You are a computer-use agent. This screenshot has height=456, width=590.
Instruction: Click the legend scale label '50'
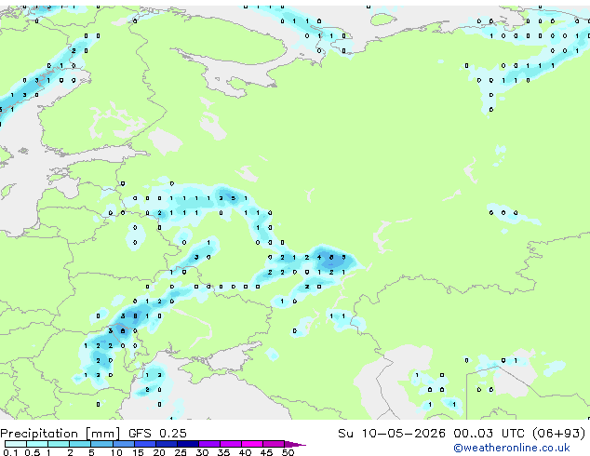pos(288,452)
